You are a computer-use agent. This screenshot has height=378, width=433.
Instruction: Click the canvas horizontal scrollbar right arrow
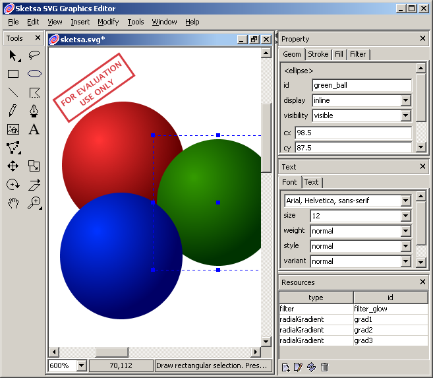pyautogui.click(x=256, y=352)
